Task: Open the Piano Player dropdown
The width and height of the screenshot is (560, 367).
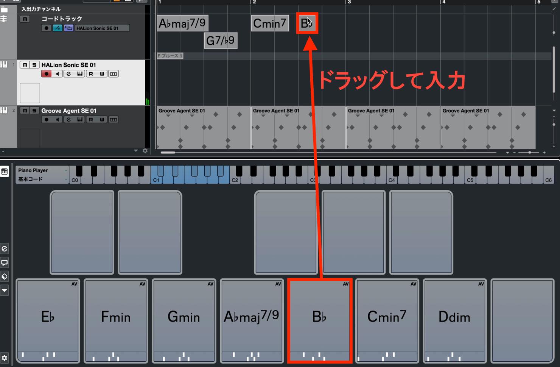Action: [x=42, y=170]
